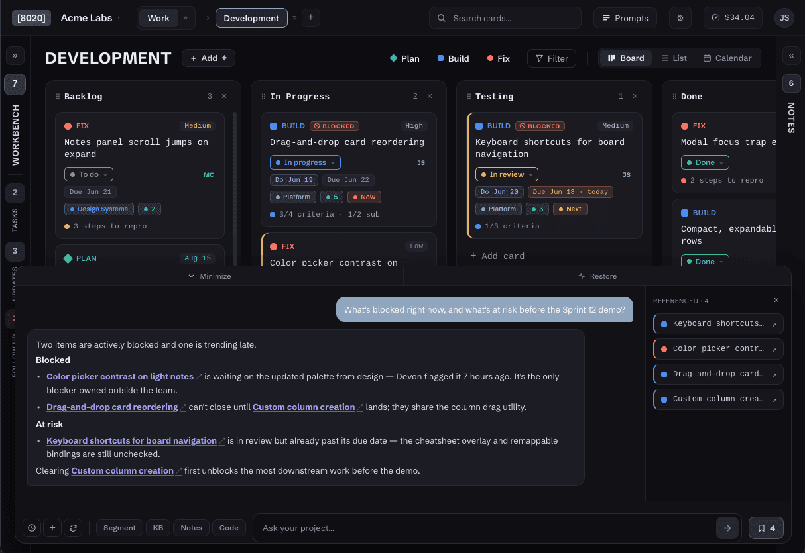Click the BLOCKED badge on Keyboard shortcuts card

(540, 126)
